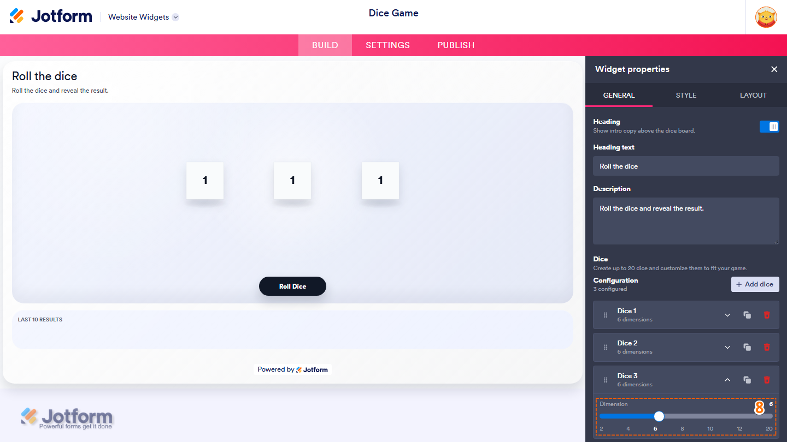Click the '3 configured' text
Viewport: 787px width, 442px height.
[x=610, y=289]
